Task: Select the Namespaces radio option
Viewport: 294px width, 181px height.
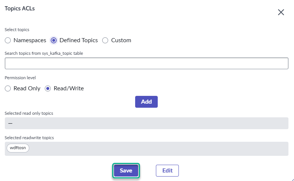Action: click(x=8, y=40)
